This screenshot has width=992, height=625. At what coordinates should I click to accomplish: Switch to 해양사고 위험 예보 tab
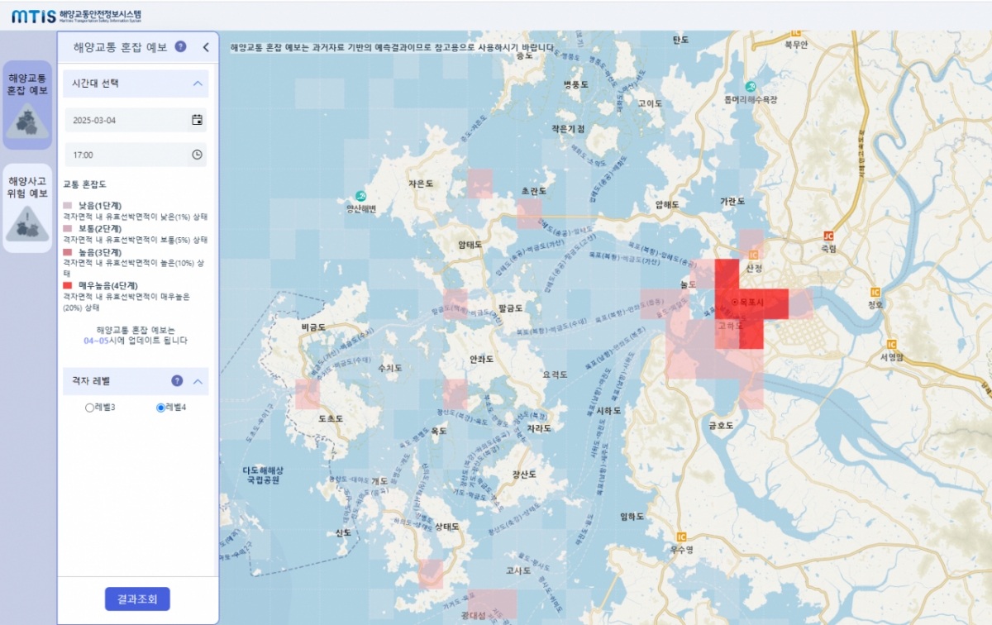[x=27, y=208]
